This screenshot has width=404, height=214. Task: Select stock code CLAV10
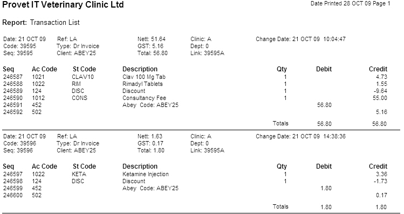click(83, 77)
